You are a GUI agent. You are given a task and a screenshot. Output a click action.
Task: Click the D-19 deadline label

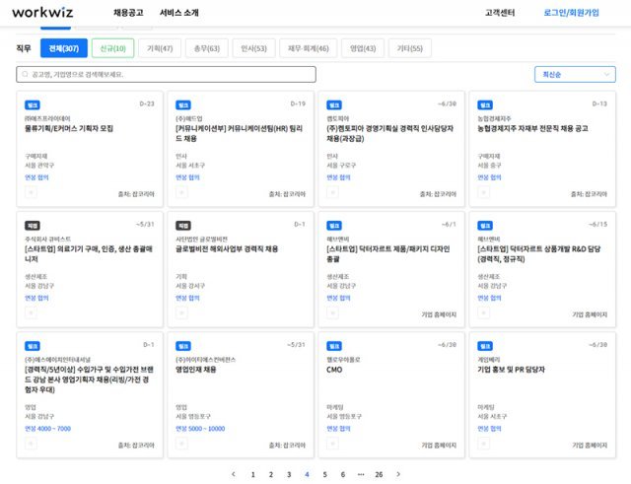click(298, 104)
